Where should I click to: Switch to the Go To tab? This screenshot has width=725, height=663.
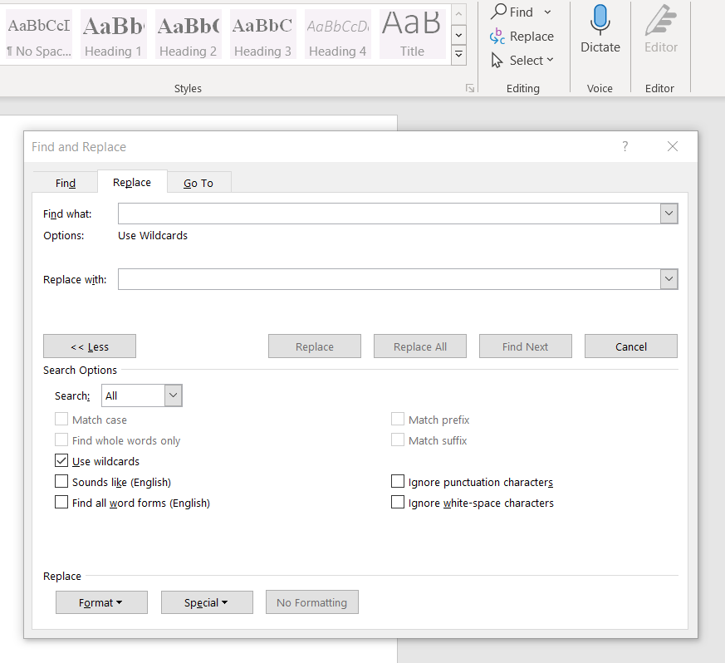(198, 183)
